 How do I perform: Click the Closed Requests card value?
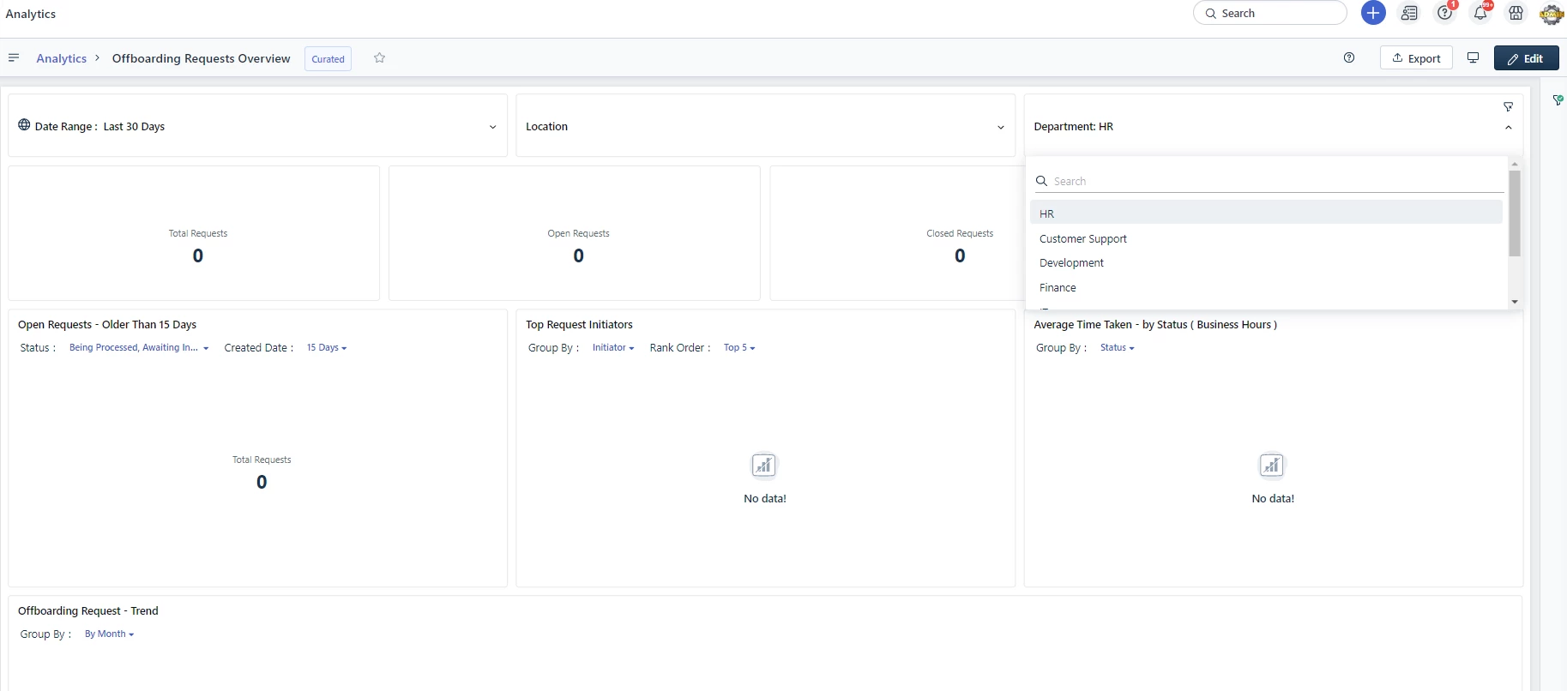tap(960, 255)
